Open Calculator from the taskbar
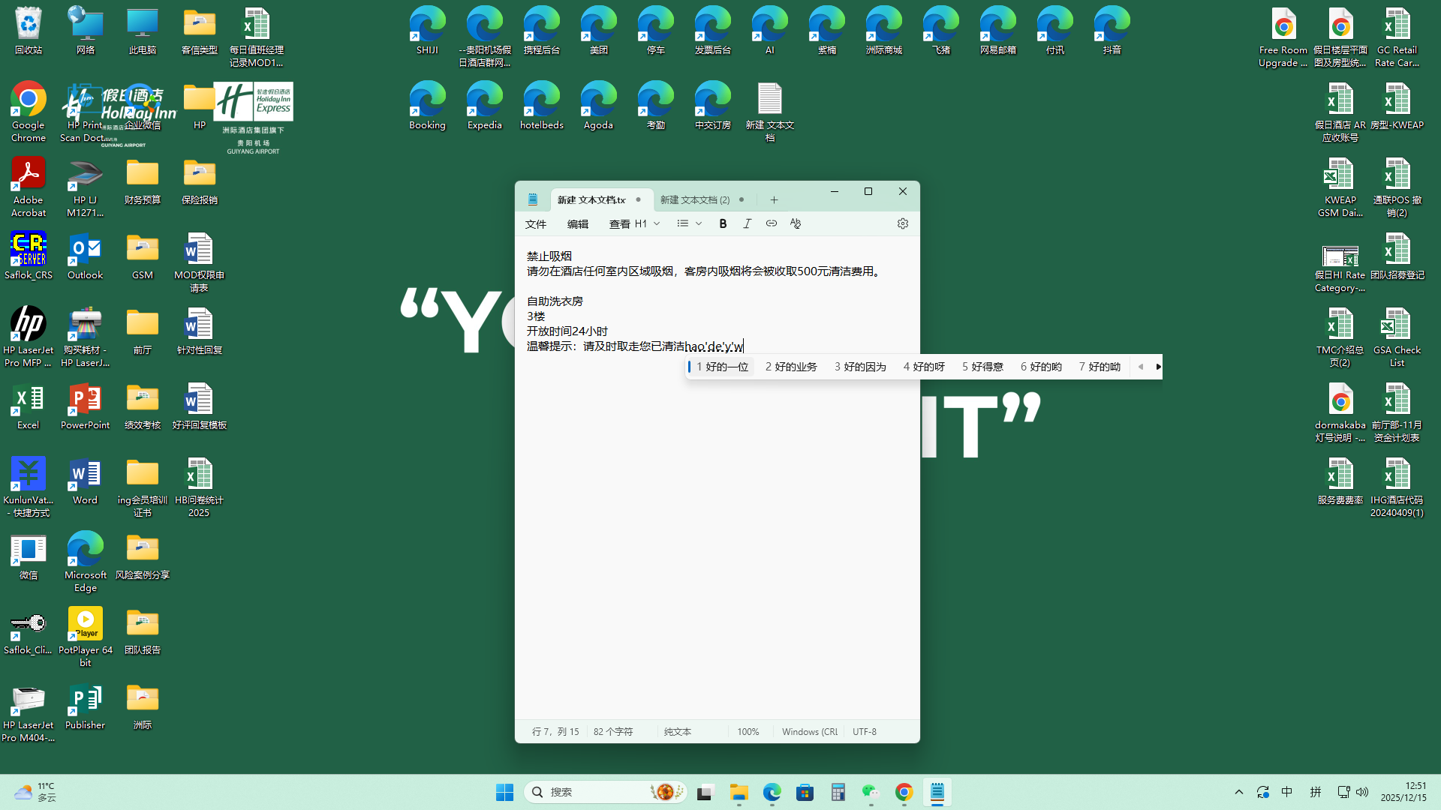 pyautogui.click(x=838, y=792)
